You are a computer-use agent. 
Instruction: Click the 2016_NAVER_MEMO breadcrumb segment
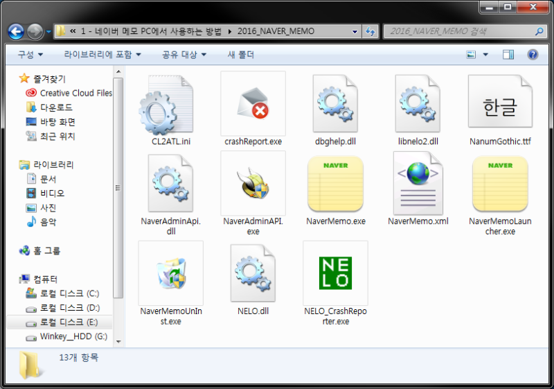[276, 31]
